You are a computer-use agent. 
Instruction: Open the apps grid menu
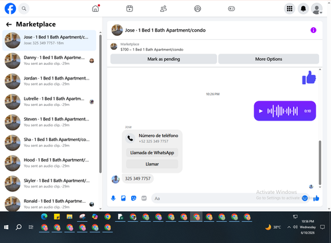[x=289, y=9]
